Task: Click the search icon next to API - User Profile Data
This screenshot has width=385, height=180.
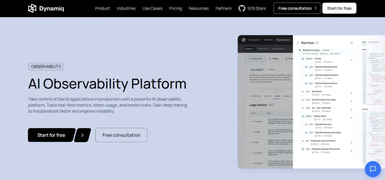Action: tap(303, 108)
